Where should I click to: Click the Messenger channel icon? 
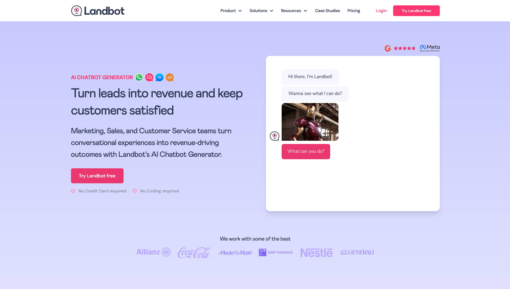click(159, 77)
